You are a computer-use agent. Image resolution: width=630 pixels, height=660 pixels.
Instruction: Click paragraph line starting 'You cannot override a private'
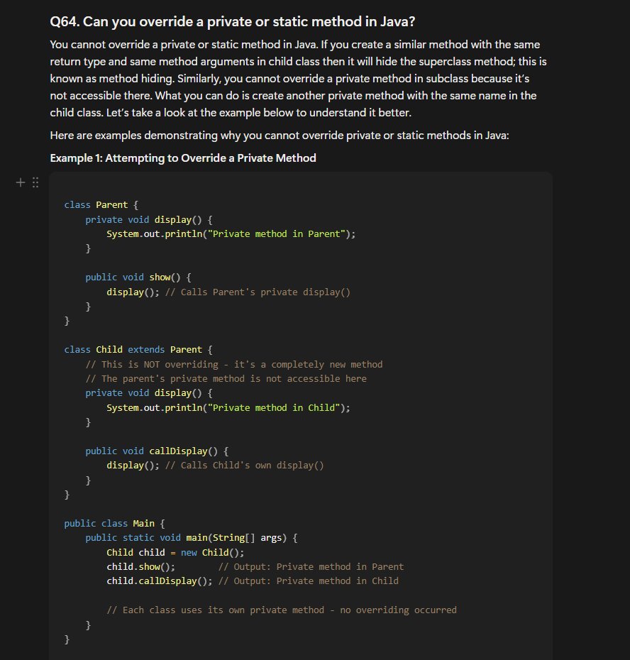click(x=295, y=45)
